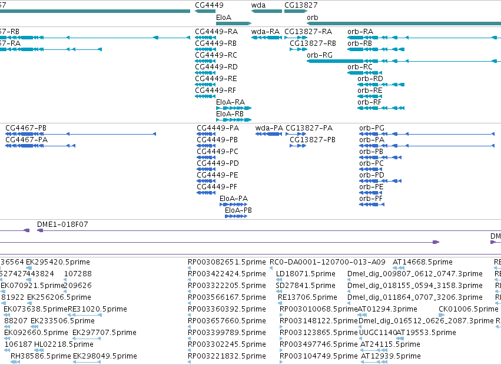The image size is (501, 365).
Task: Select the EK256206.5prime EST label
Action: 59,297
